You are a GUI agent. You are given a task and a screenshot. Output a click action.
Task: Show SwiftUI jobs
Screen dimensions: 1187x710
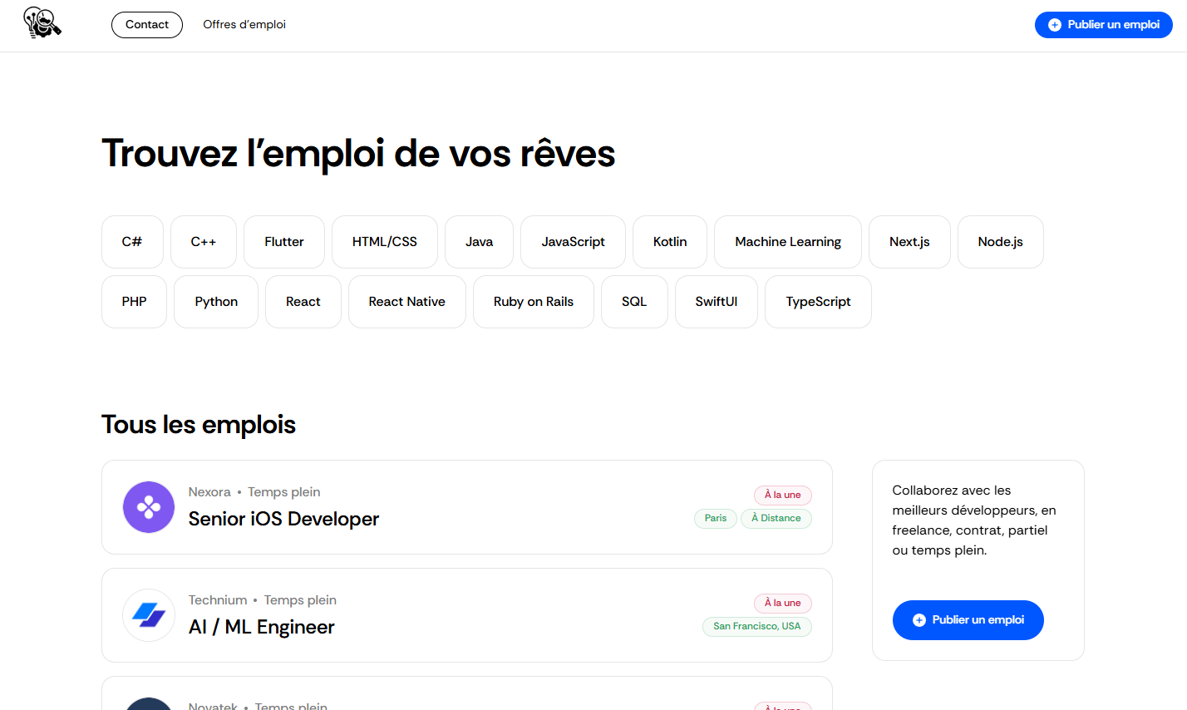(717, 302)
